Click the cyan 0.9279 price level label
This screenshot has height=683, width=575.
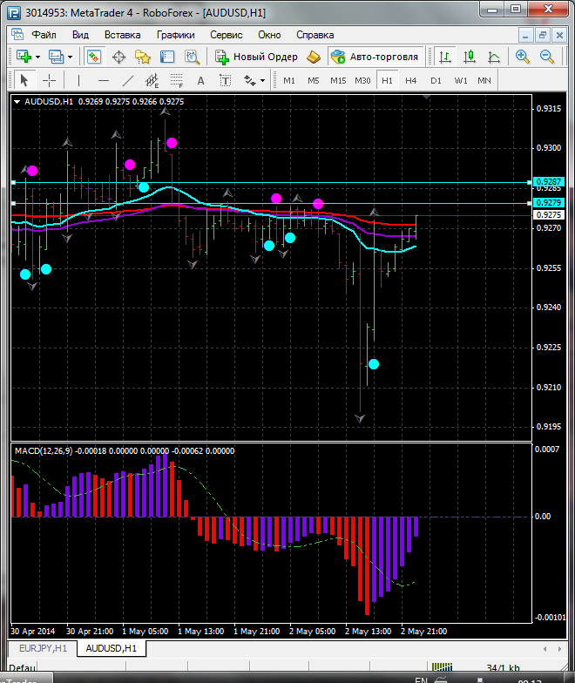point(549,202)
